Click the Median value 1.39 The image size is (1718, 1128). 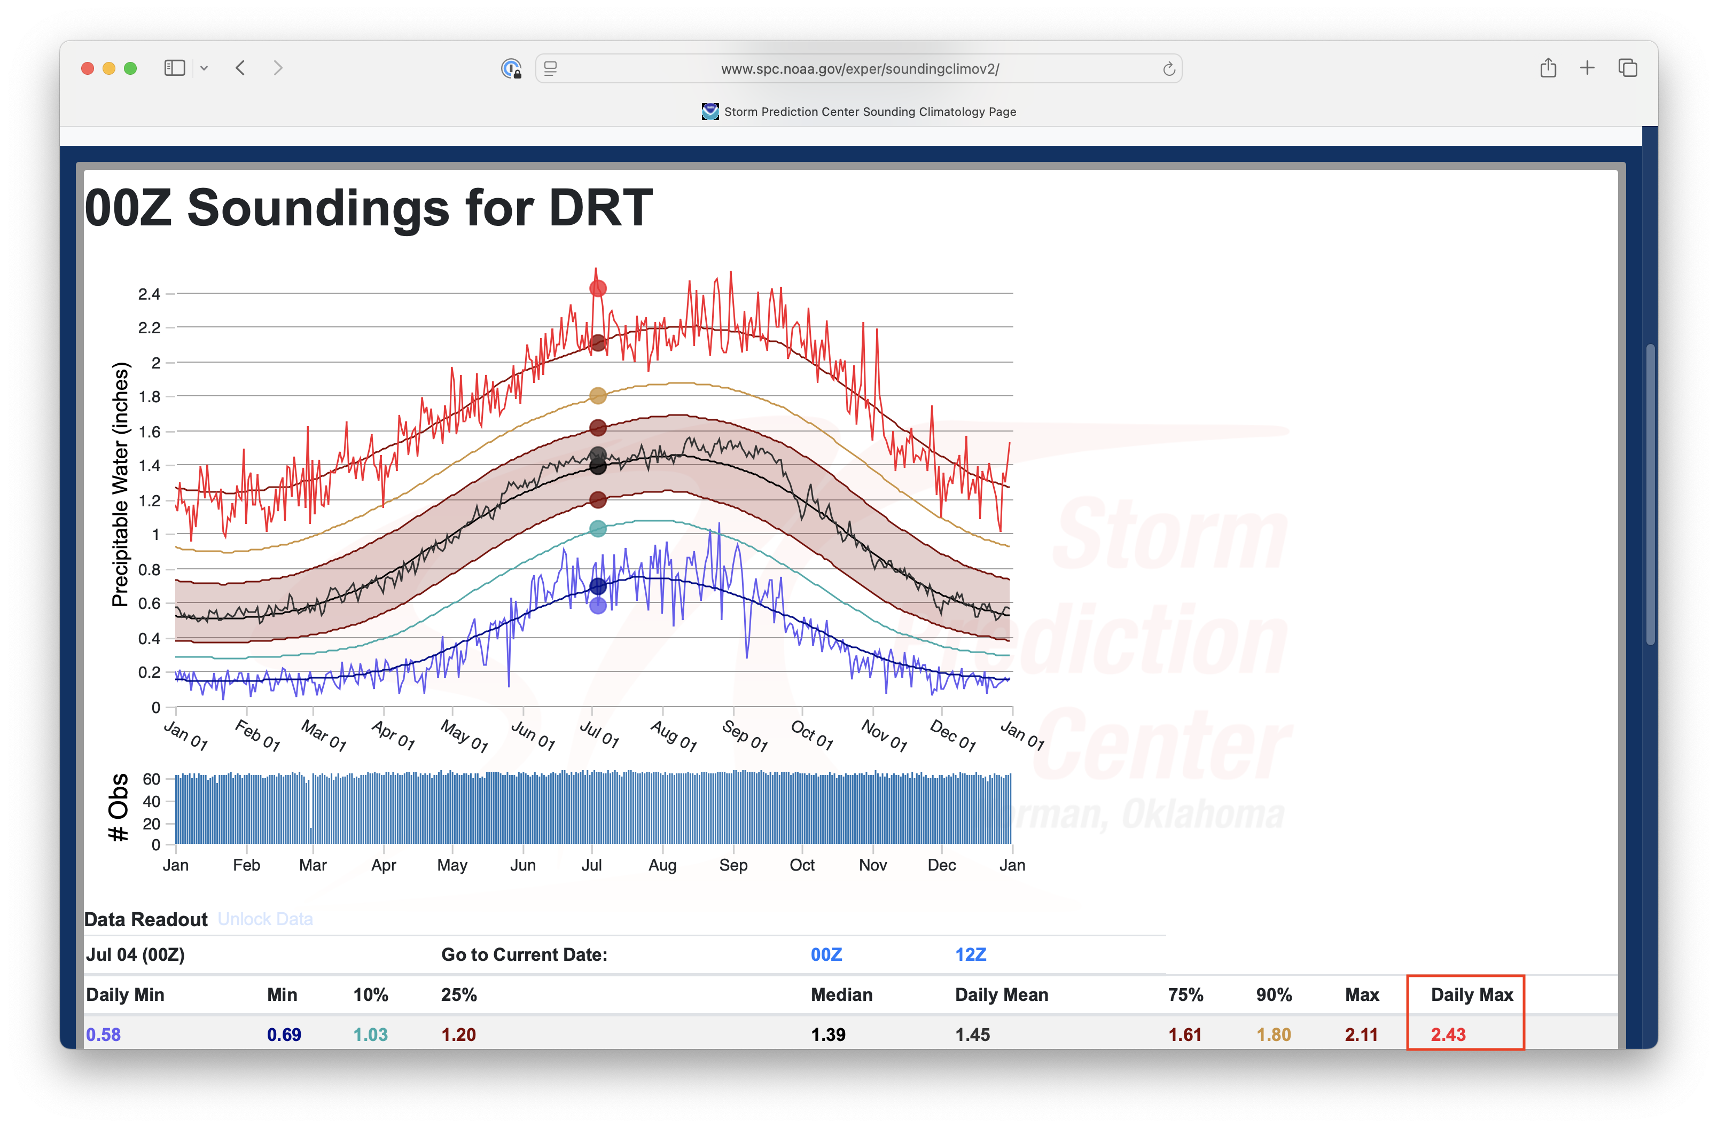828,1034
